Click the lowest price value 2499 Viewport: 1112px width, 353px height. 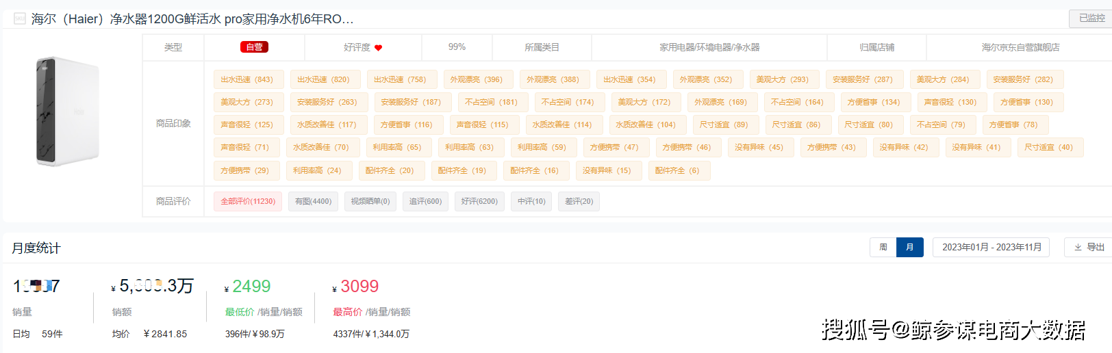251,286
